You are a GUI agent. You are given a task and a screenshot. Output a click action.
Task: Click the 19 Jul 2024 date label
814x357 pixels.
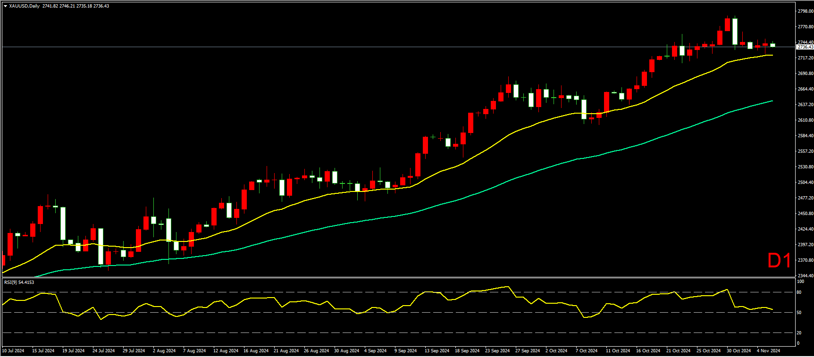point(74,351)
